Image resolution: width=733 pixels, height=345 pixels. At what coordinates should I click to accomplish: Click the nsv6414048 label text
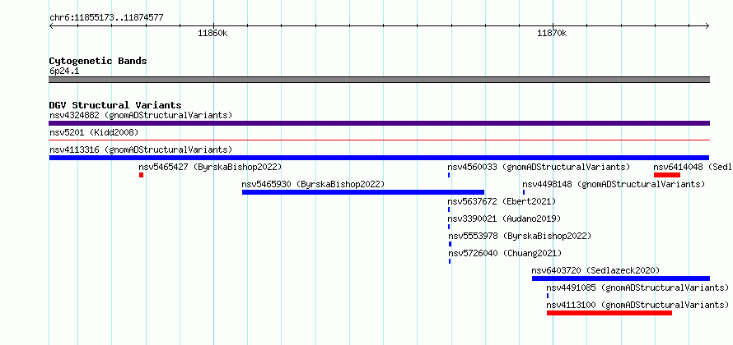(693, 167)
